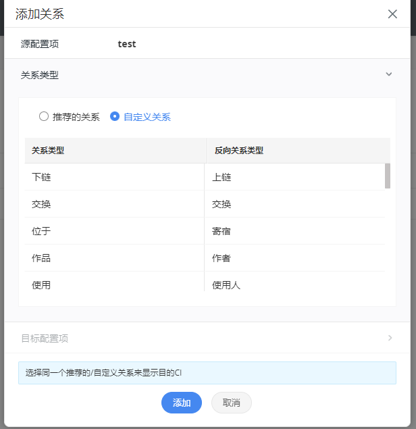Select the 自定义关系 radio button
This screenshot has width=416, height=429.
115,116
